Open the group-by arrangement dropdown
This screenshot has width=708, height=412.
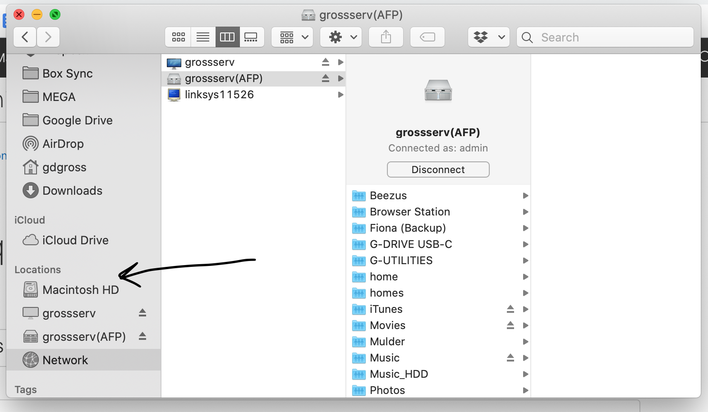292,37
